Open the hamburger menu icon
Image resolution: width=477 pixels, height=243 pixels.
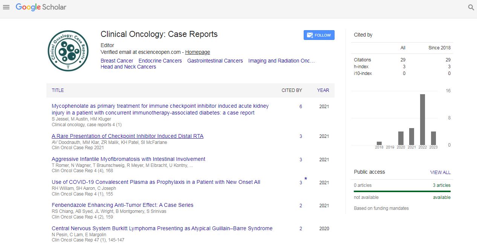[6, 7]
